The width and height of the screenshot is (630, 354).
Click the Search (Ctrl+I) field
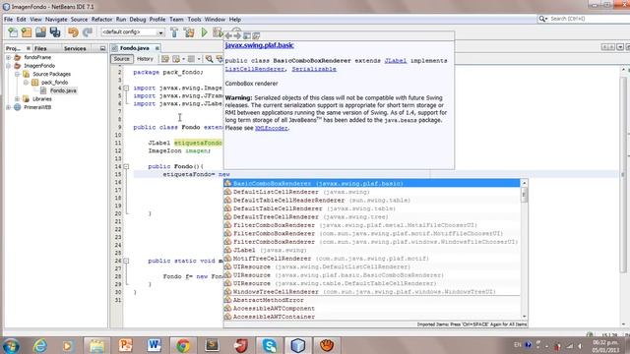pyautogui.click(x=587, y=19)
